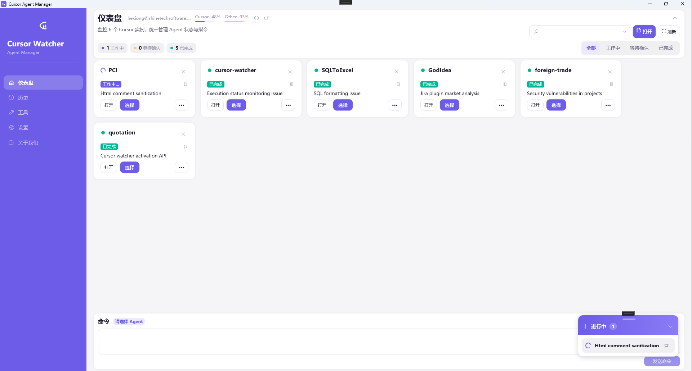Click the 5 已完成 status chip
The height and width of the screenshot is (371, 692).
(182, 48)
